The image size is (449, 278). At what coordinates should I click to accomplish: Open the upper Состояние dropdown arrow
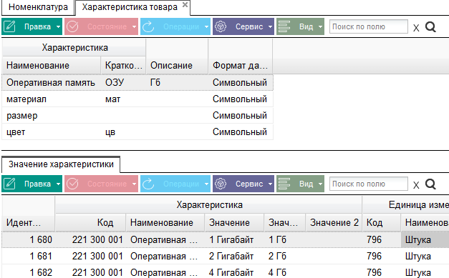(x=134, y=27)
